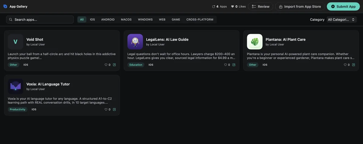Click 'by Local User' under Void Shot

coord(36,45)
